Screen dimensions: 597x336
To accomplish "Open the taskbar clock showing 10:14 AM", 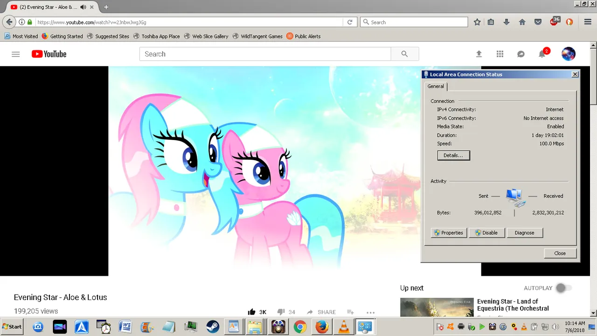I will click(575, 327).
